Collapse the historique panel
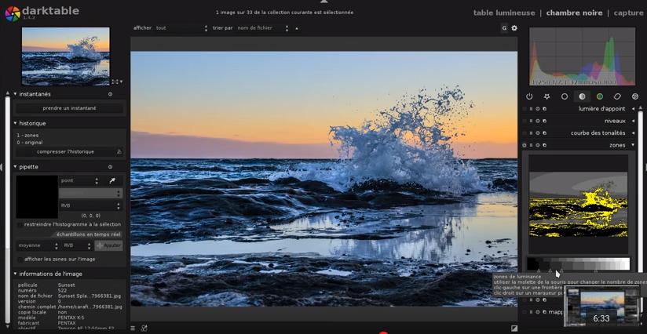The height and width of the screenshot is (334, 647). coord(15,123)
